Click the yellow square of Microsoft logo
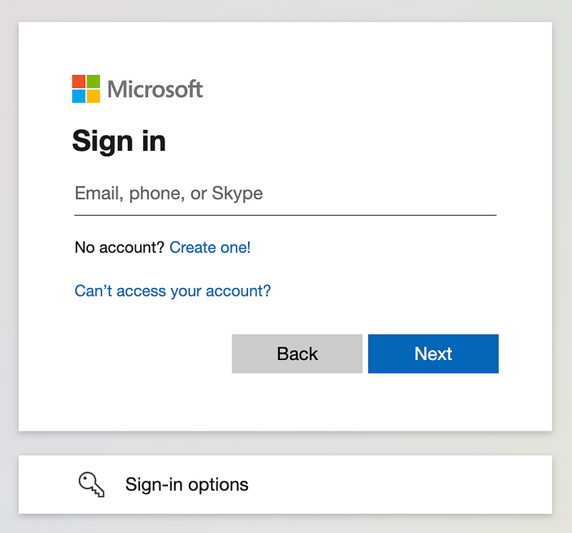572x533 pixels. 94,96
